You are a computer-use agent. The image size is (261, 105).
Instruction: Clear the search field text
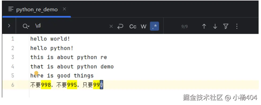tap(111, 26)
